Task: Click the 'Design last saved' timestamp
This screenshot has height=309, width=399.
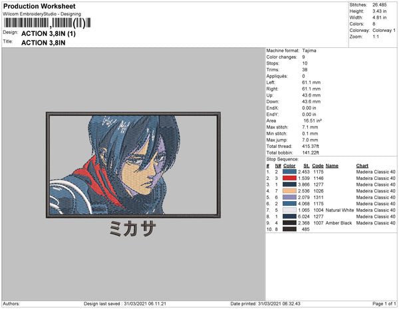Action: [x=125, y=304]
